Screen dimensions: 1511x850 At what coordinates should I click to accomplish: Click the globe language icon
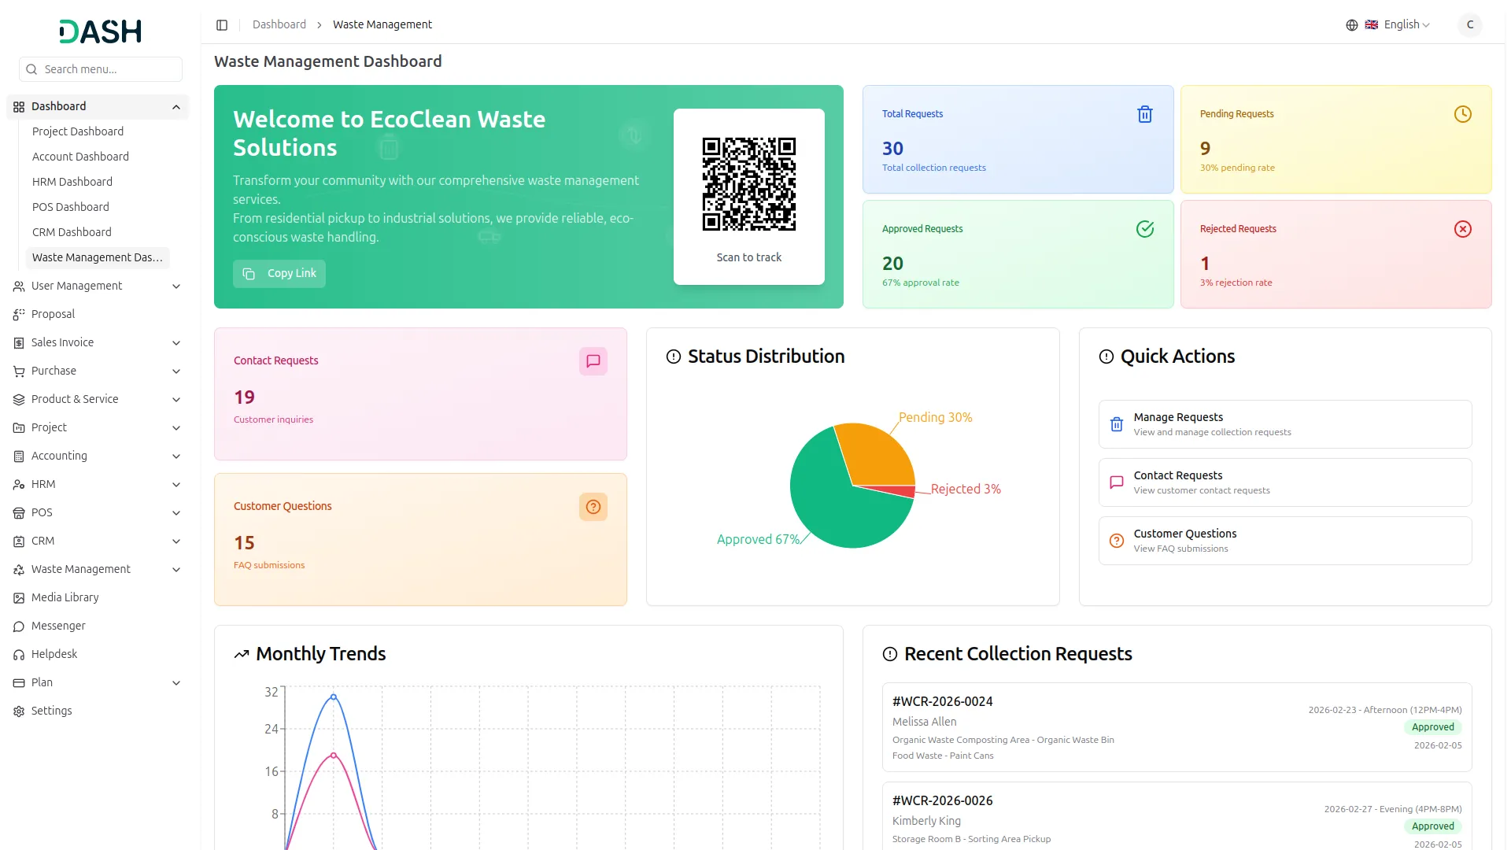(x=1352, y=25)
